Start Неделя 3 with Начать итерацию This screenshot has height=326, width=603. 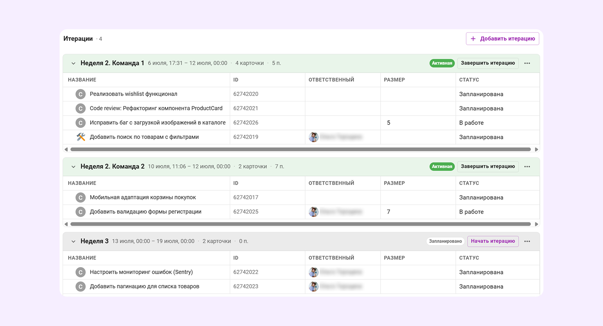pyautogui.click(x=493, y=241)
